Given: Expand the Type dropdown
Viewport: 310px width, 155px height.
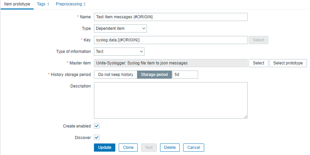Looking at the screenshot, I should click(x=120, y=28).
